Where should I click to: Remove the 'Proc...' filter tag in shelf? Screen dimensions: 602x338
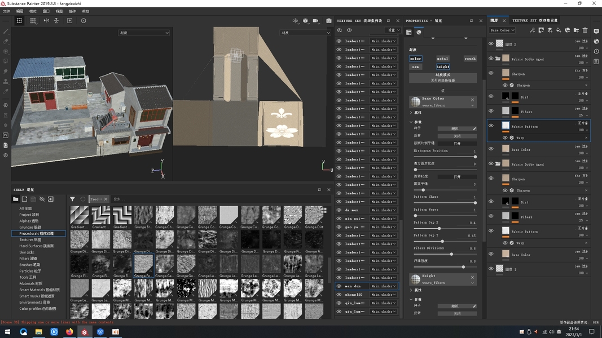[106, 199]
